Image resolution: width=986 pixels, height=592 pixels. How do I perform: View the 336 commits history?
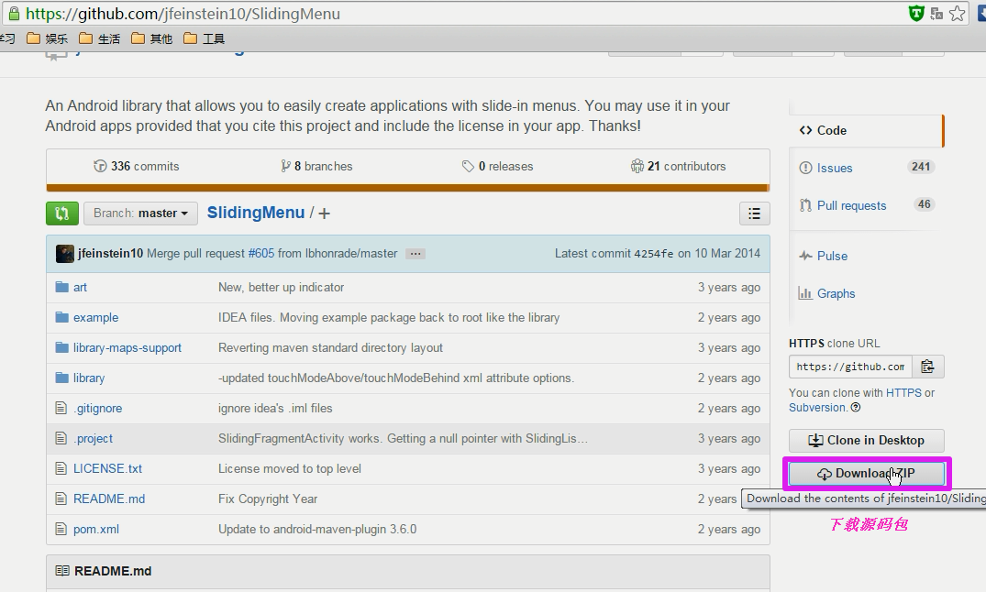(144, 166)
